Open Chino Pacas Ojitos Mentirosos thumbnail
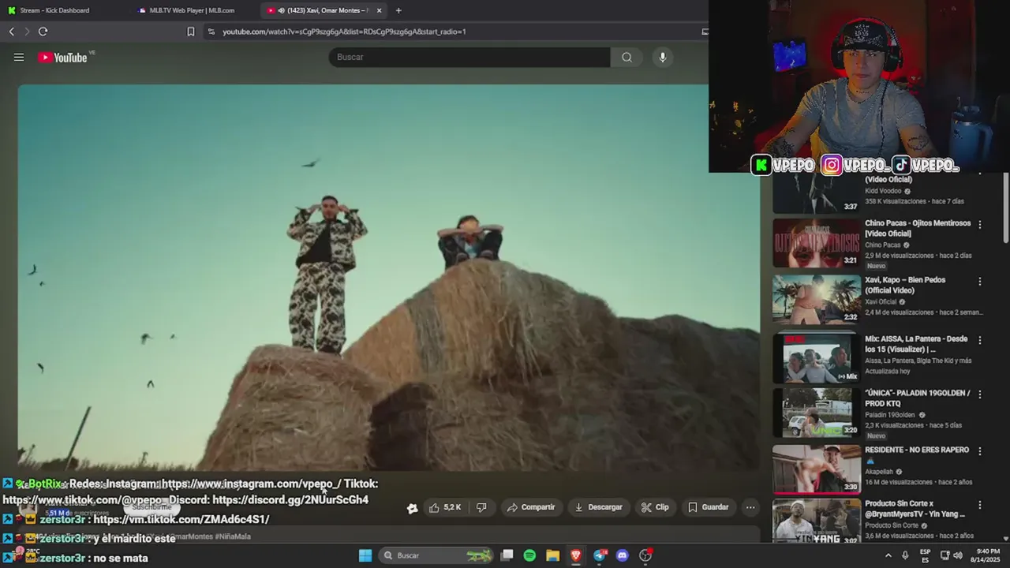1010x568 pixels. [x=817, y=243]
